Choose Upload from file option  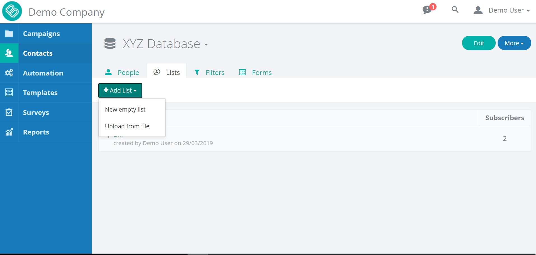(127, 126)
